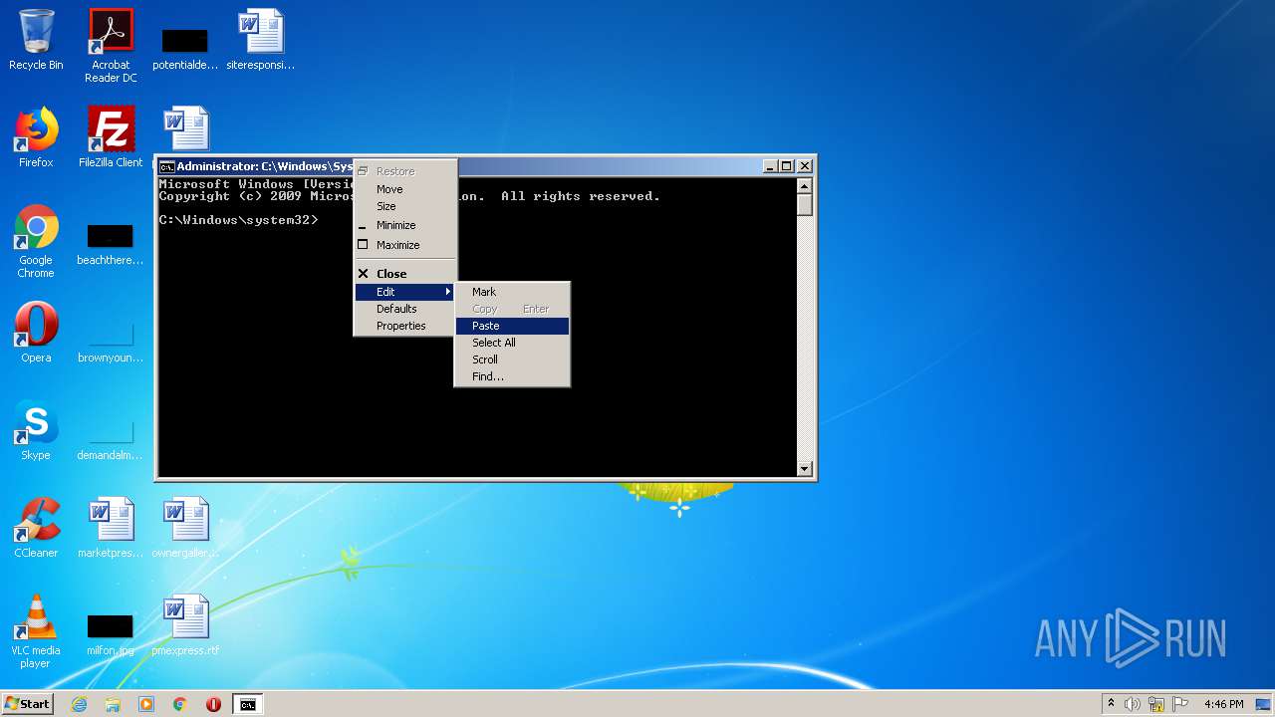Image resolution: width=1275 pixels, height=717 pixels.
Task: Open VLC media player desktop shortcut
Action: point(36,631)
